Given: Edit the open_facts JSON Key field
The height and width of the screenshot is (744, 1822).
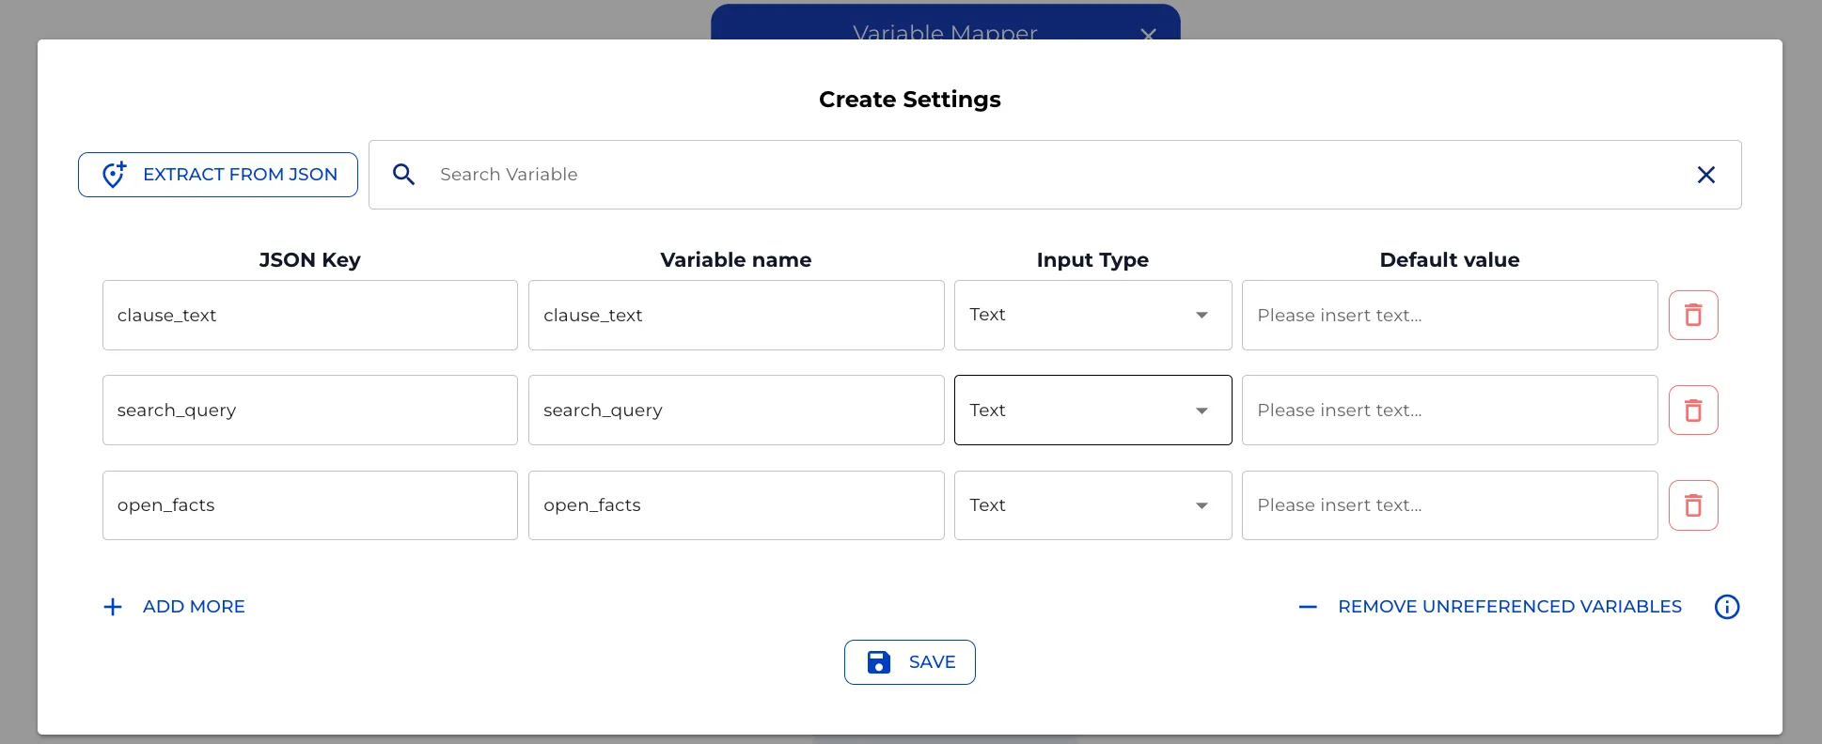Looking at the screenshot, I should coord(310,505).
